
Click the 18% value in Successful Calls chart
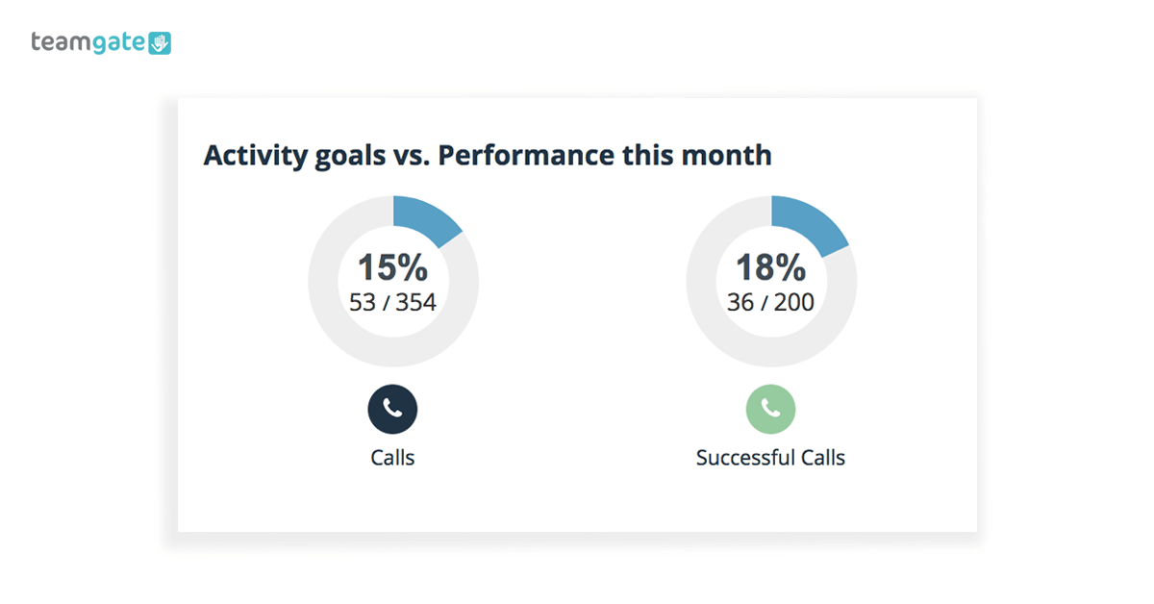point(771,268)
